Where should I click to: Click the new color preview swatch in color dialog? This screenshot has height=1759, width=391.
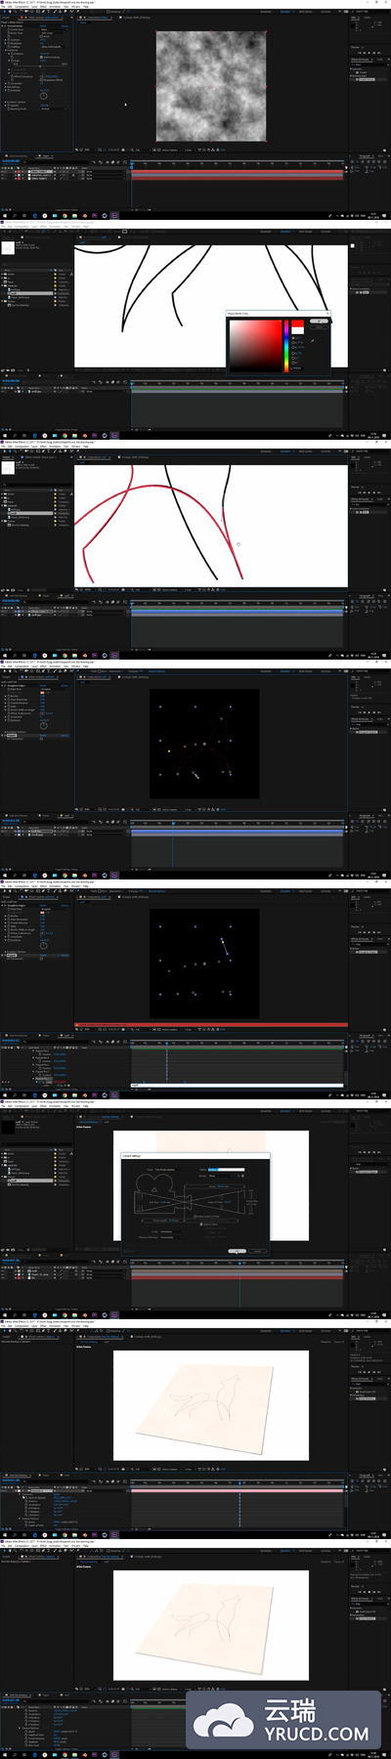(x=297, y=323)
